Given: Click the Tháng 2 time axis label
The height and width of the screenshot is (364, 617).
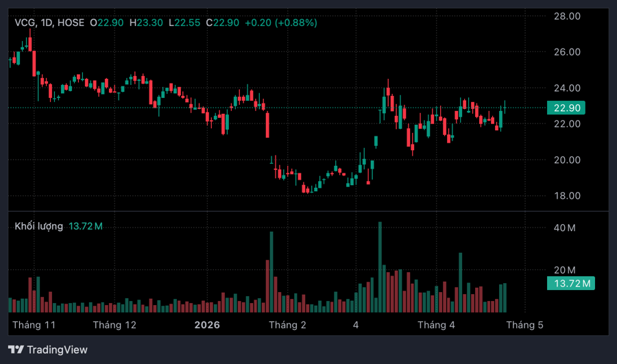Looking at the screenshot, I should pyautogui.click(x=287, y=325).
